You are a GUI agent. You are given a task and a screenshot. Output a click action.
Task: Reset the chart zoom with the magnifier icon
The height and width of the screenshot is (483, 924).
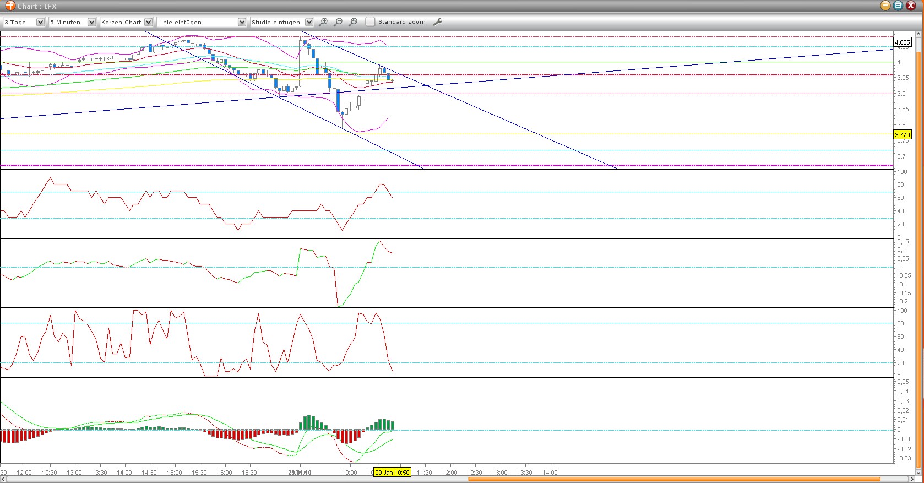tap(354, 22)
